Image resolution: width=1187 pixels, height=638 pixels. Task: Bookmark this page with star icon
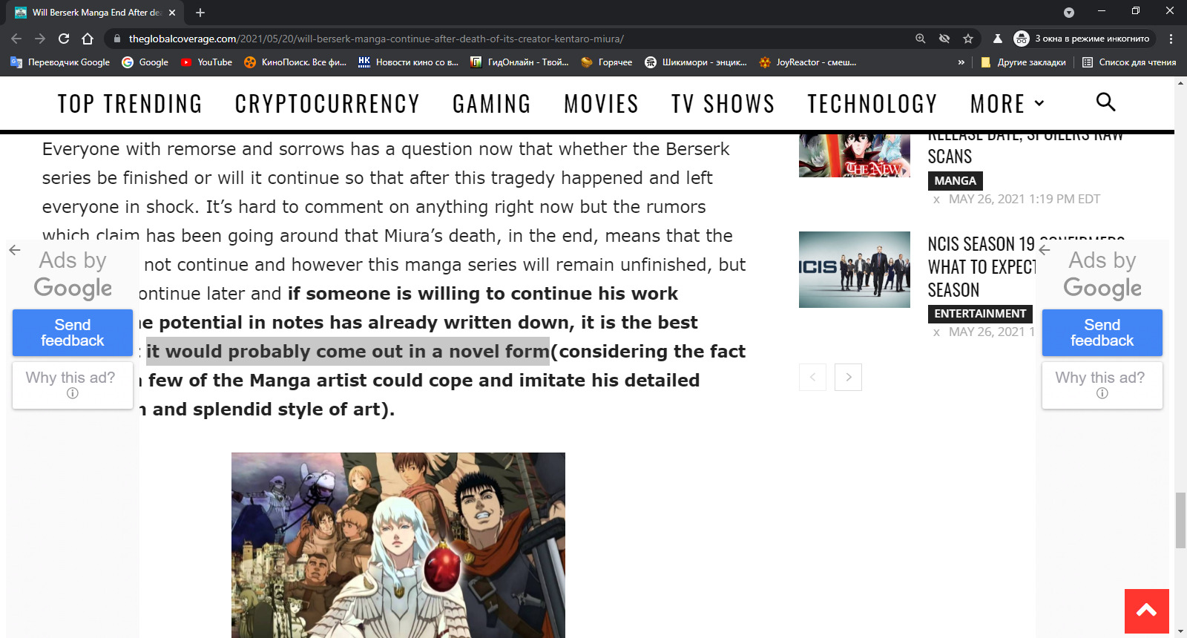pos(968,39)
